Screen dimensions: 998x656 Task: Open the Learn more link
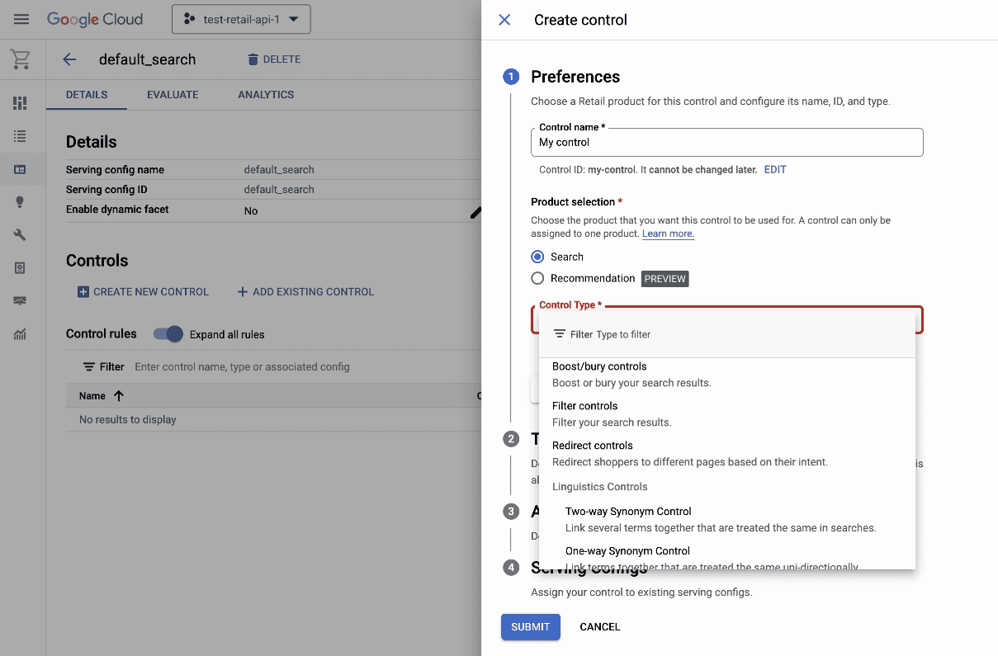[x=668, y=234]
